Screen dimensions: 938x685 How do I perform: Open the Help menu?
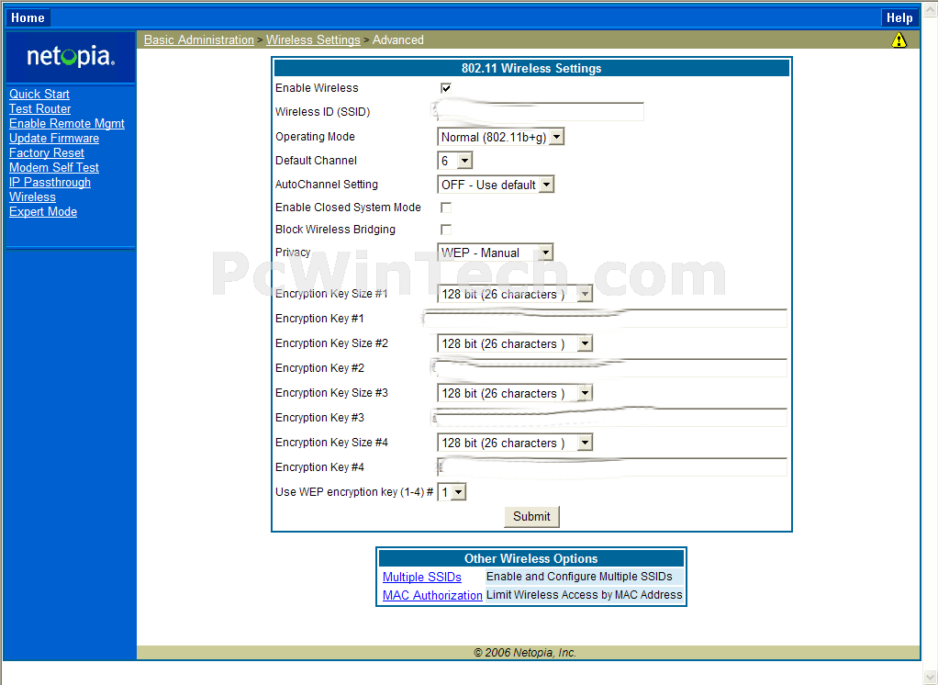(x=899, y=18)
